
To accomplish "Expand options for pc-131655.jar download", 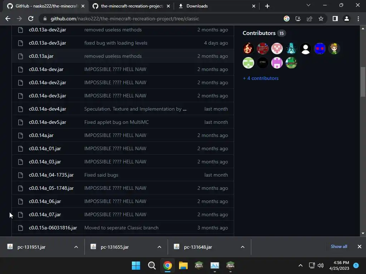I will 159,247.
